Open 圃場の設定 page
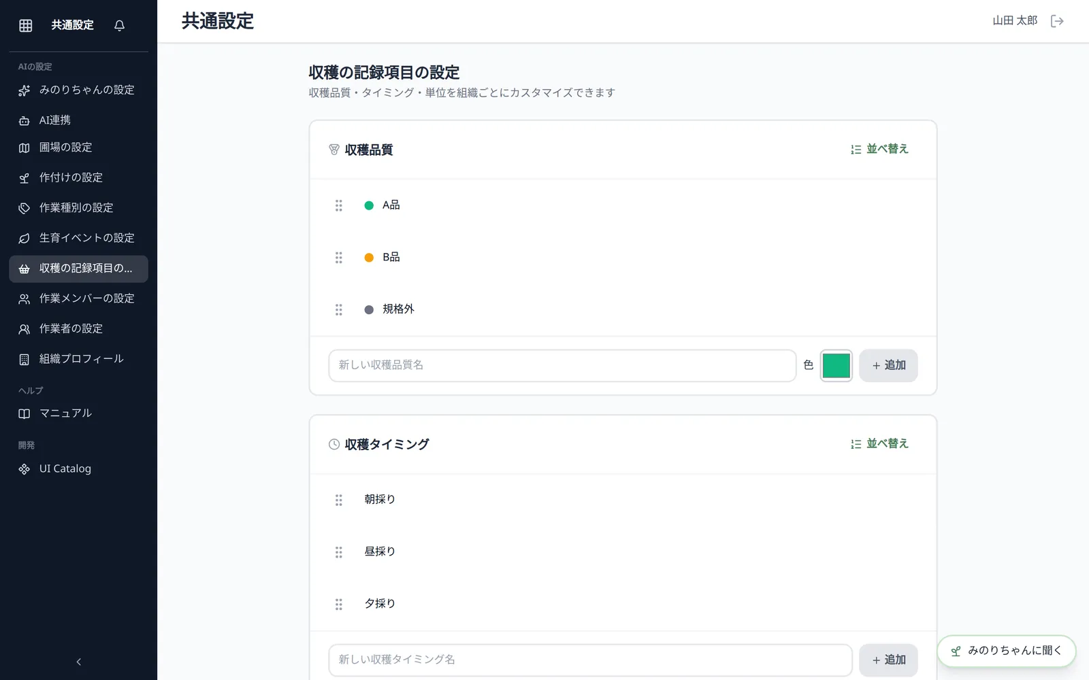The width and height of the screenshot is (1089, 680). [78, 148]
